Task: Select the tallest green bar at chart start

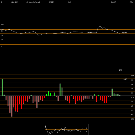Action: pyautogui.click(x=2, y=87)
